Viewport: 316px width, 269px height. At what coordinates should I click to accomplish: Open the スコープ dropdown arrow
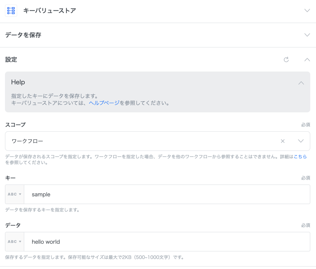tap(301, 141)
